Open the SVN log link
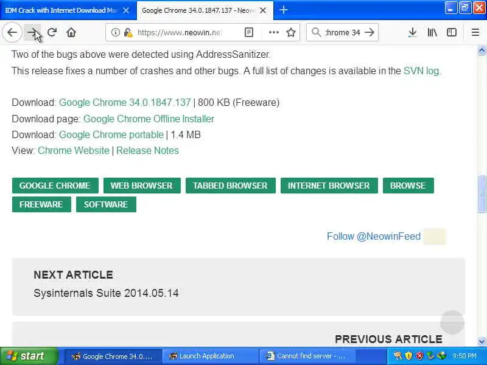The image size is (487, 365). pyautogui.click(x=422, y=71)
